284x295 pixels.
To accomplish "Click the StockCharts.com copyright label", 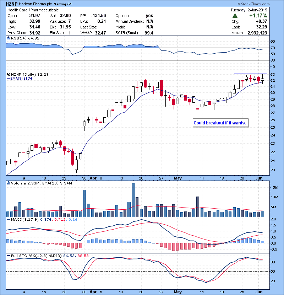I will tap(253, 4).
